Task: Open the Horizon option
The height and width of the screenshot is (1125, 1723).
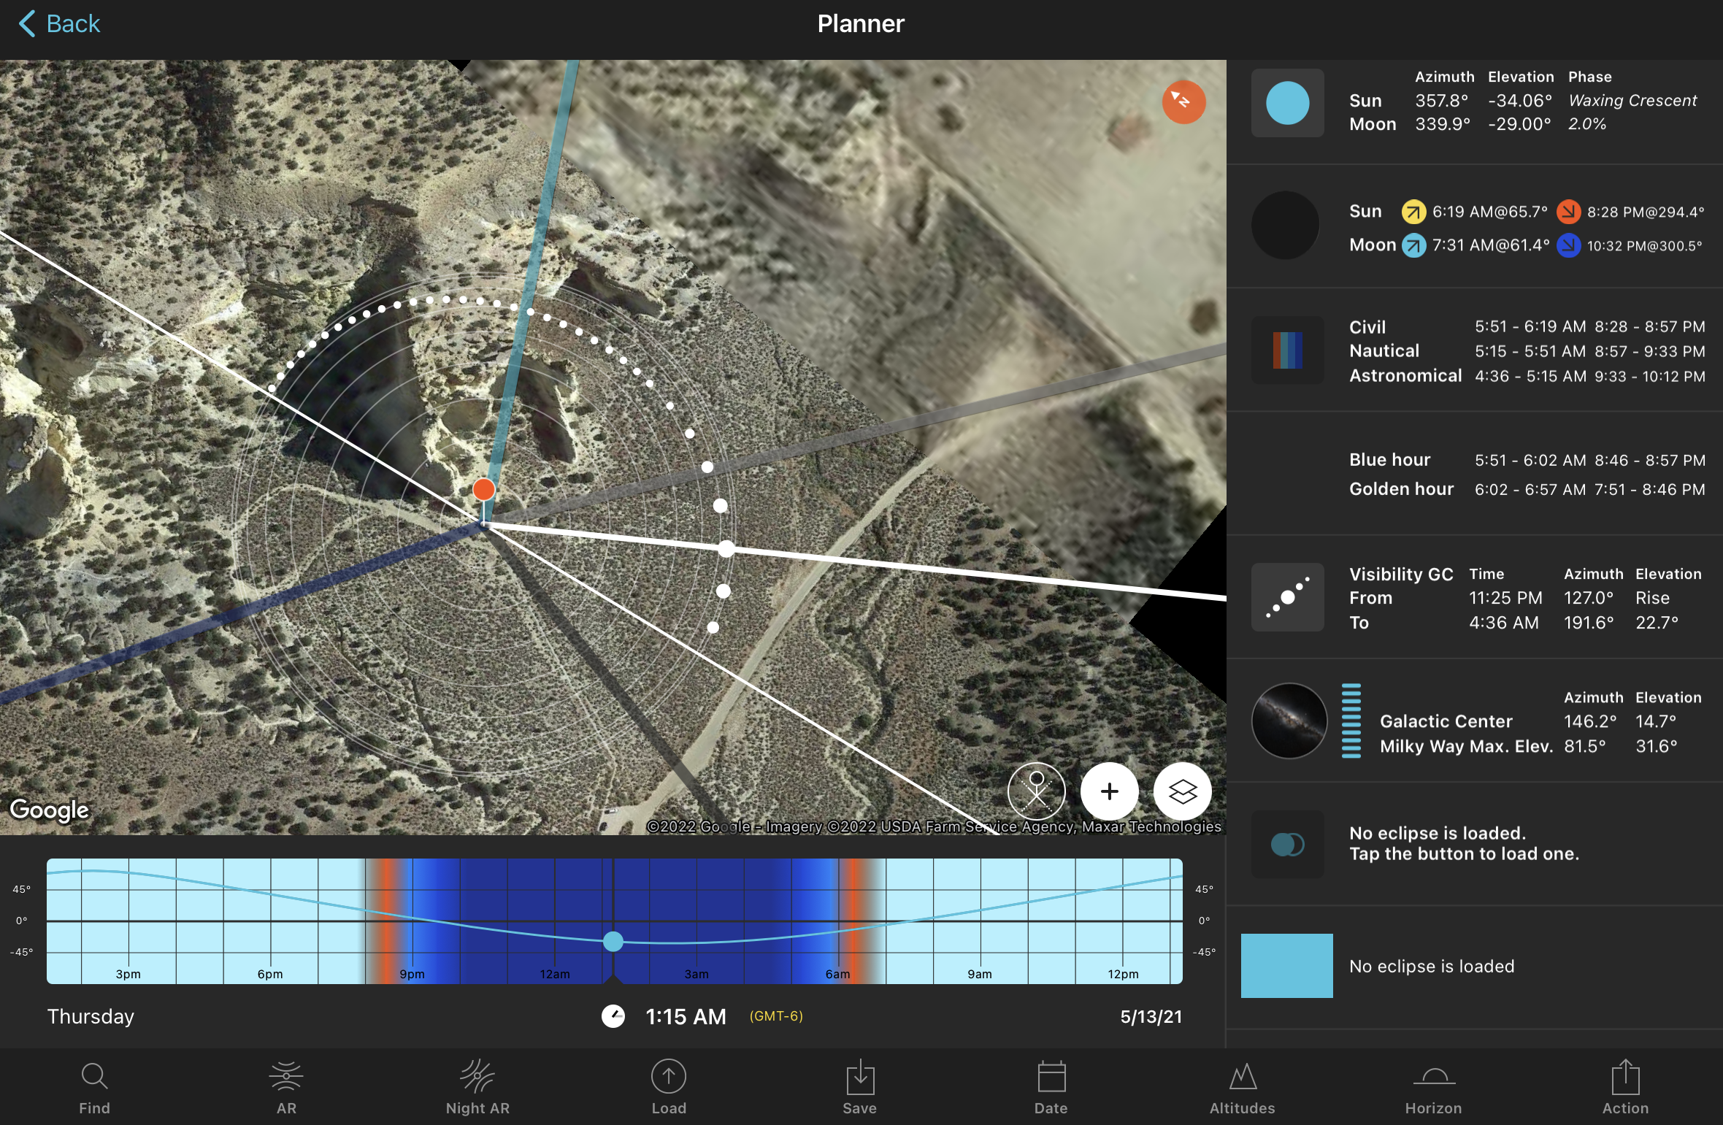Action: (1433, 1087)
